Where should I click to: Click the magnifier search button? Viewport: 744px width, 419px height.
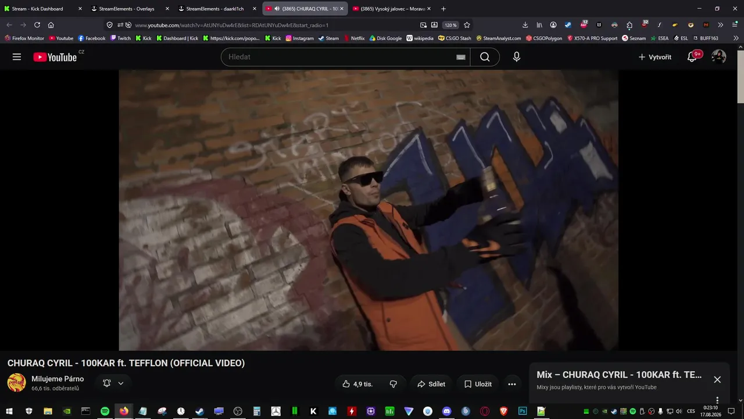tap(485, 57)
